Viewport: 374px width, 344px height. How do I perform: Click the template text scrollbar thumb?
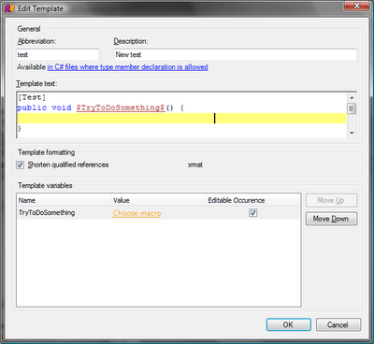click(352, 108)
